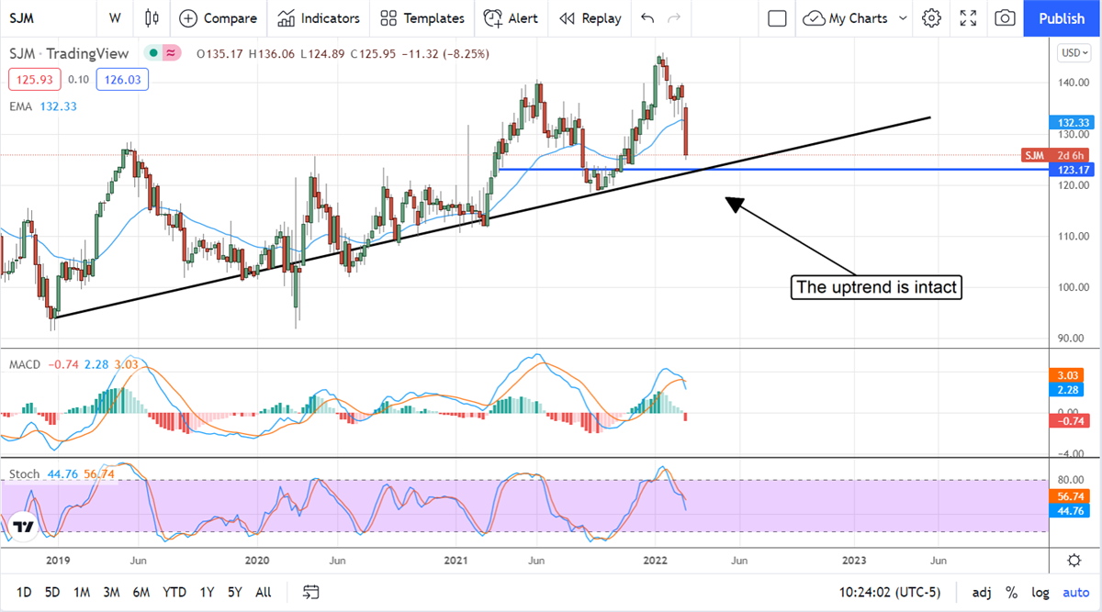The image size is (1102, 612).
Task: Open time axis settings gear
Action: 1074,560
